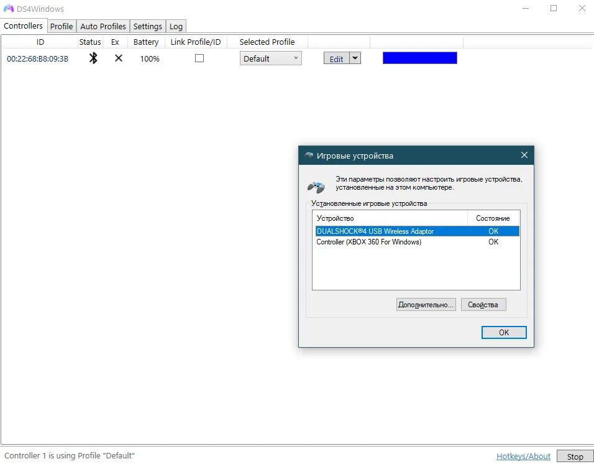
Task: Open the Hotkeys/About link
Action: (x=523, y=457)
